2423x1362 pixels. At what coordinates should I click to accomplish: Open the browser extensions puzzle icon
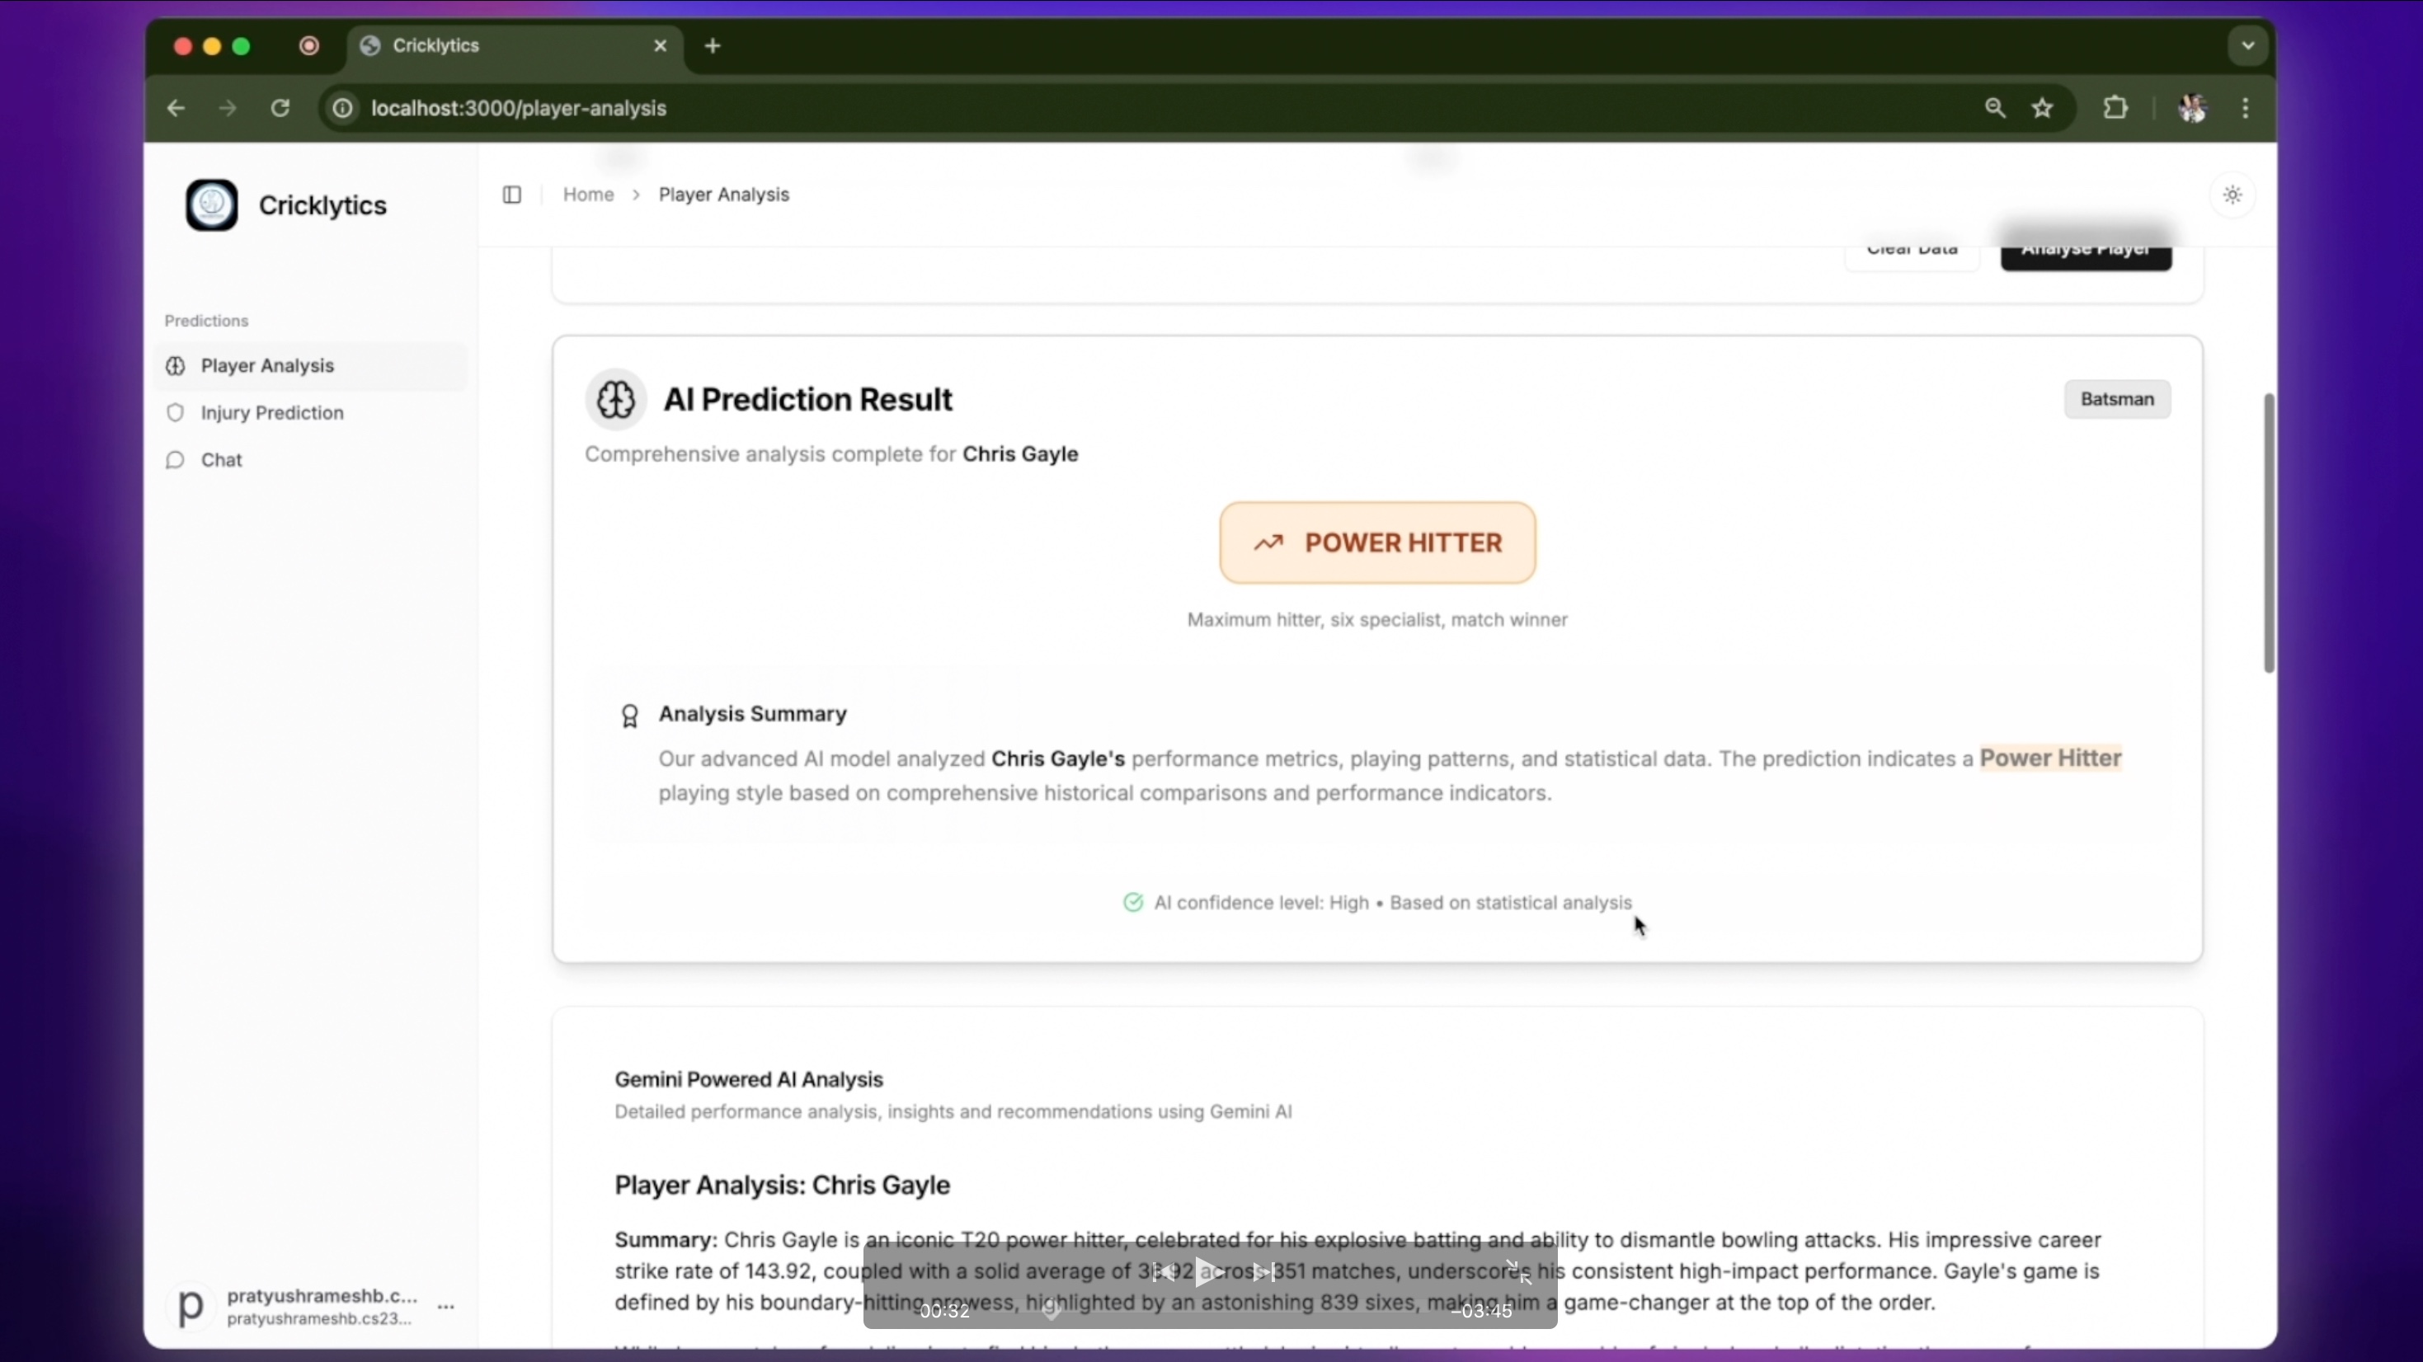point(2115,108)
